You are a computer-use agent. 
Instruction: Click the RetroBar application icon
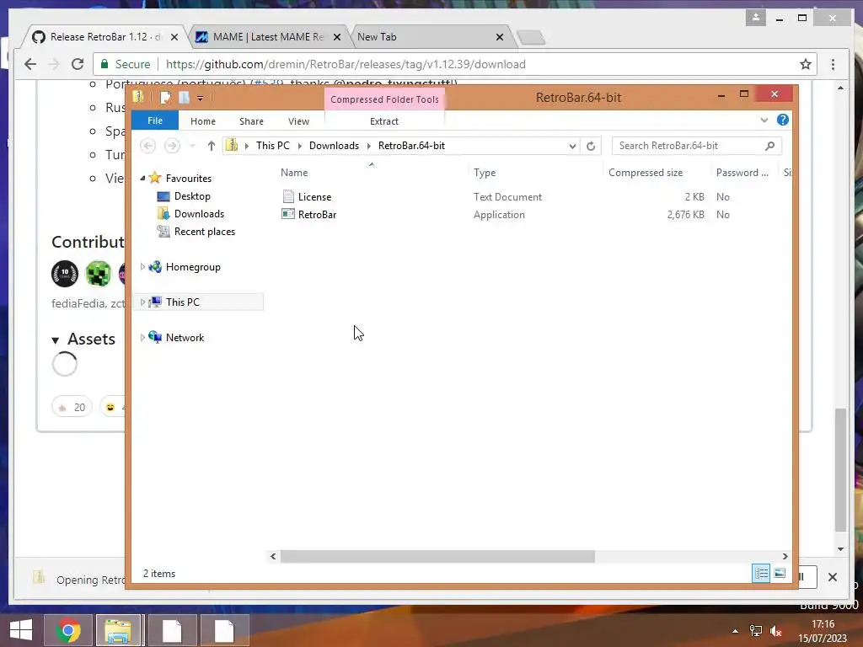point(288,214)
